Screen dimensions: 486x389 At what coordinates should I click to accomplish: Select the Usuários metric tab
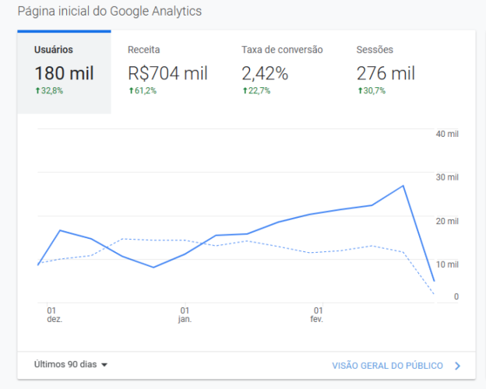pos(64,72)
